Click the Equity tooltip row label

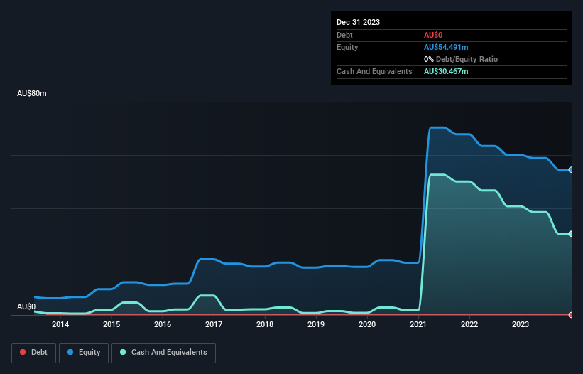click(x=347, y=47)
